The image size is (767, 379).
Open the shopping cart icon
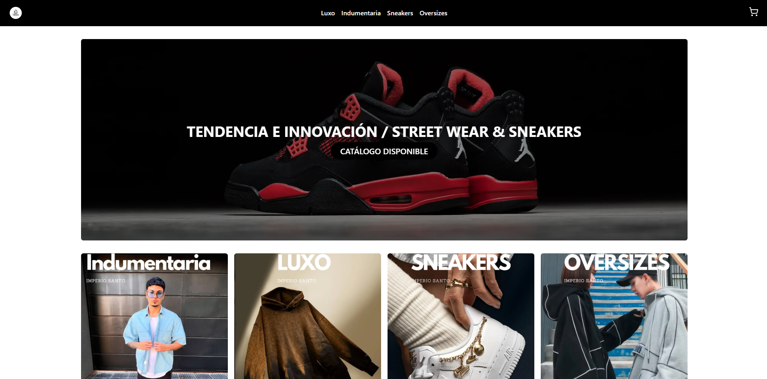[753, 12]
